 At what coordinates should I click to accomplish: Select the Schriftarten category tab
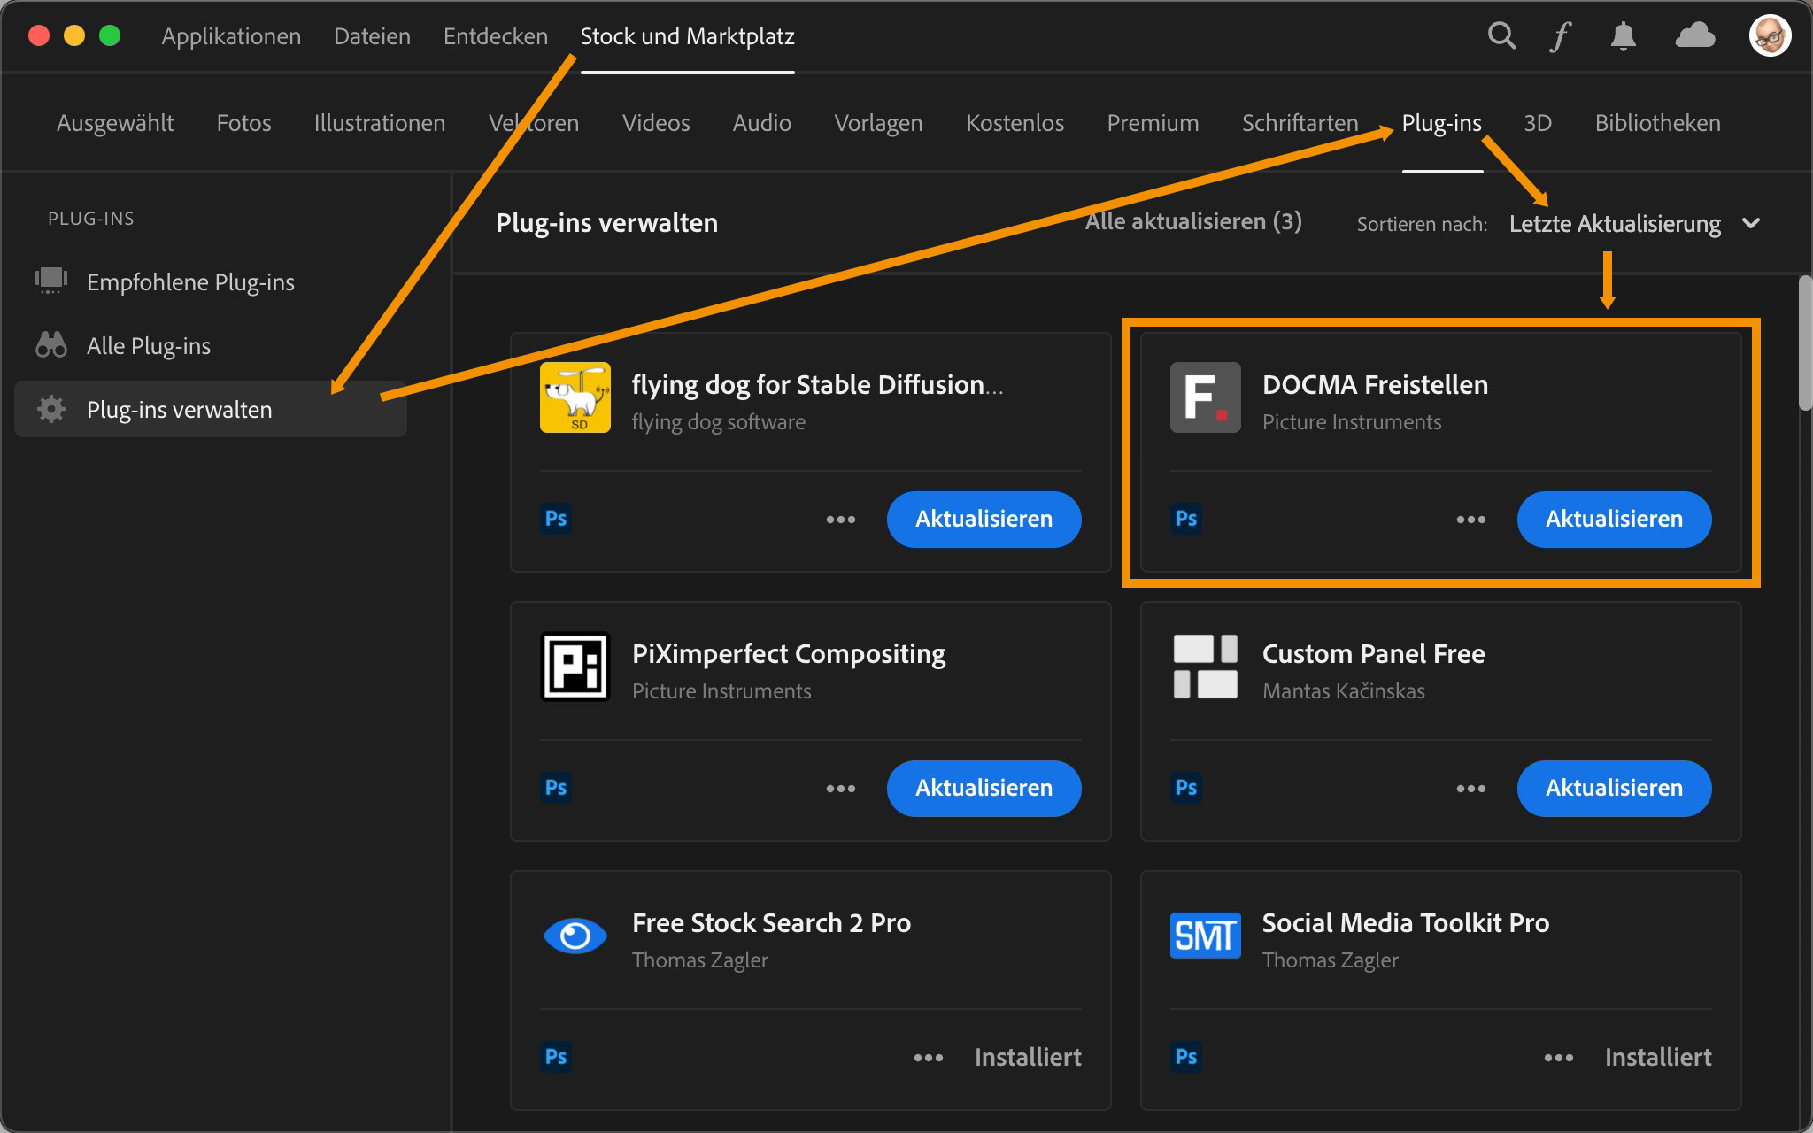[x=1300, y=123]
